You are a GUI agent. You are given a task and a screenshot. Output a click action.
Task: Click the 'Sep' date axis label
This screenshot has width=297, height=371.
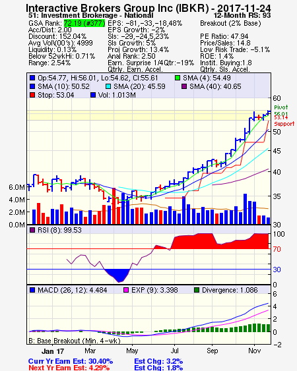[x=212, y=351]
